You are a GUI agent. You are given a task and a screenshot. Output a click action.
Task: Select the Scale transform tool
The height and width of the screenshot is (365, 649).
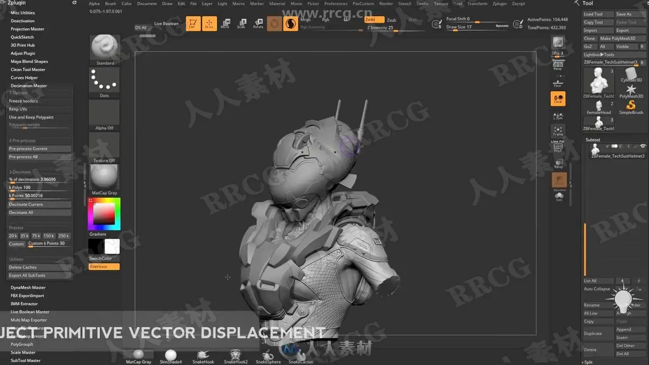(241, 23)
